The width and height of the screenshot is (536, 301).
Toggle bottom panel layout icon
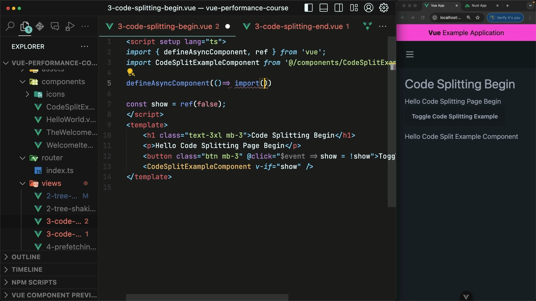coord(324,8)
